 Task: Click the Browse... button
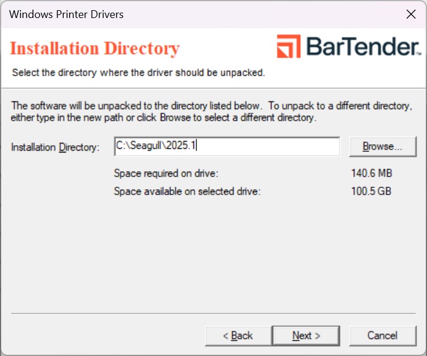point(382,146)
